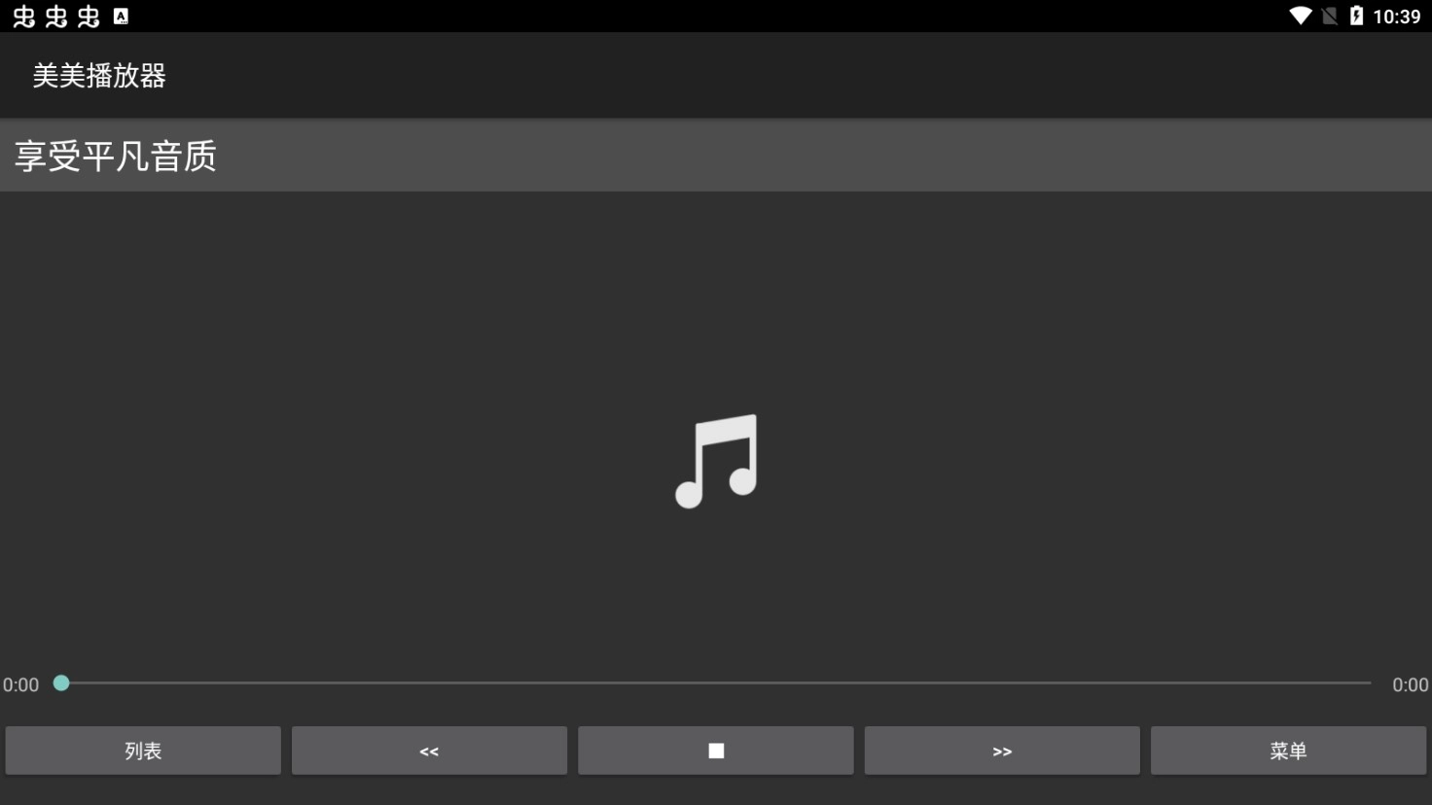Click the total duration label right of the seek bar
The width and height of the screenshot is (1432, 805).
point(1411,684)
